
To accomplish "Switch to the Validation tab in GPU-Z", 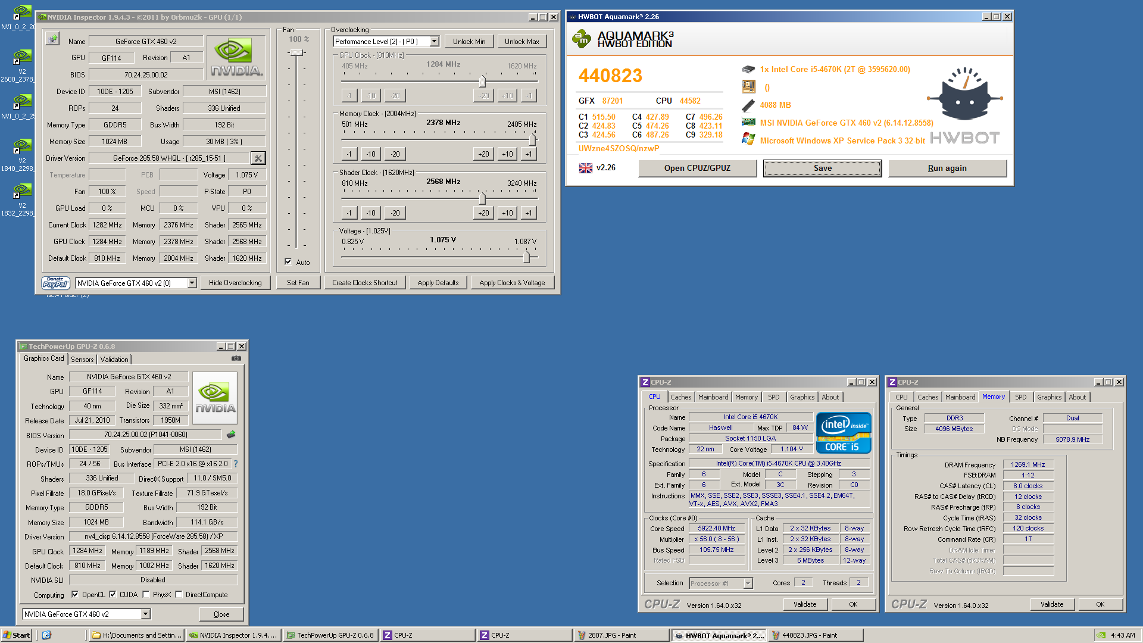I will click(x=114, y=359).
